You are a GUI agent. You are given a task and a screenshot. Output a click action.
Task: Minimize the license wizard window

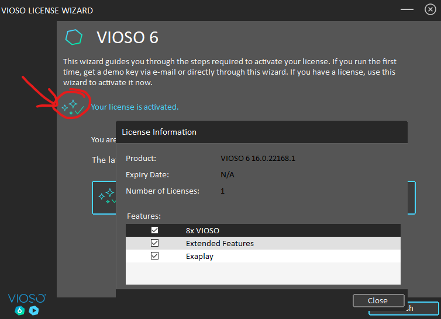click(407, 9)
